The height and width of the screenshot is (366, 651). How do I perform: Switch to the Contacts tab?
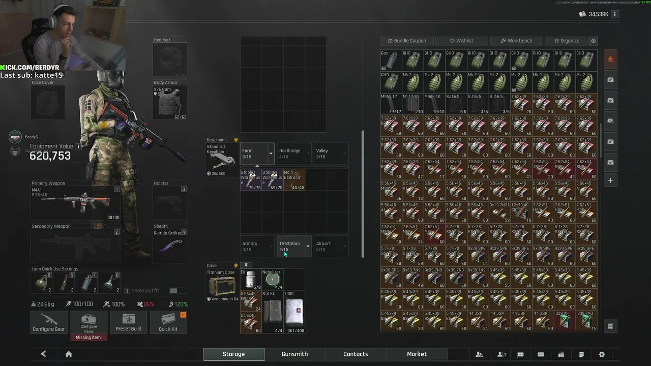356,354
